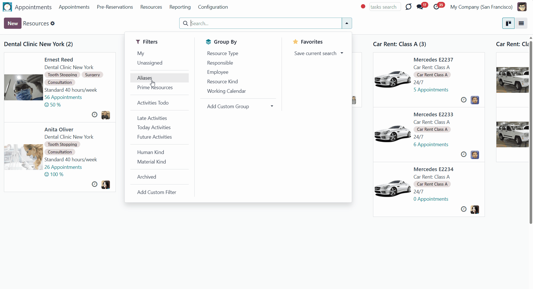Click the red recording indicator dot
This screenshot has height=289, width=533.
[363, 6]
